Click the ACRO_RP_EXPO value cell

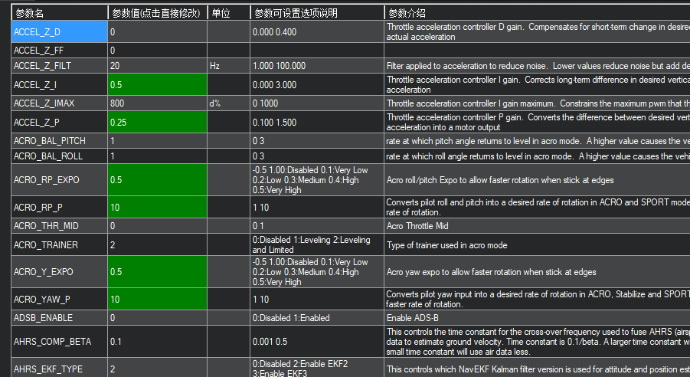[x=157, y=179]
